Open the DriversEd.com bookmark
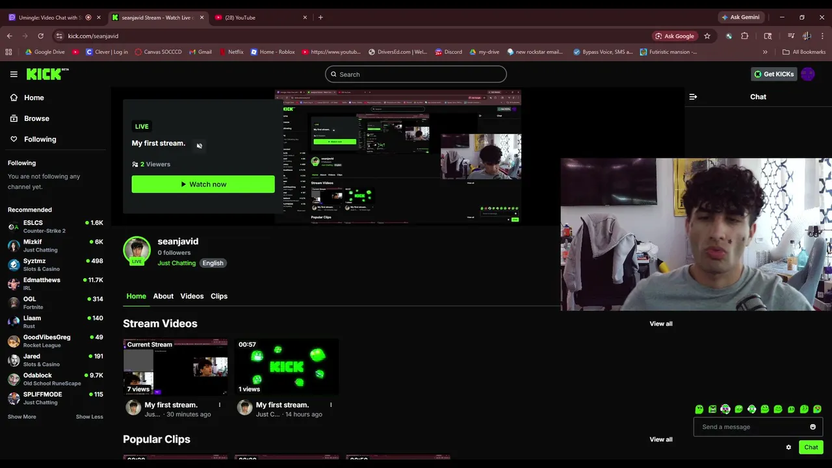 [398, 52]
